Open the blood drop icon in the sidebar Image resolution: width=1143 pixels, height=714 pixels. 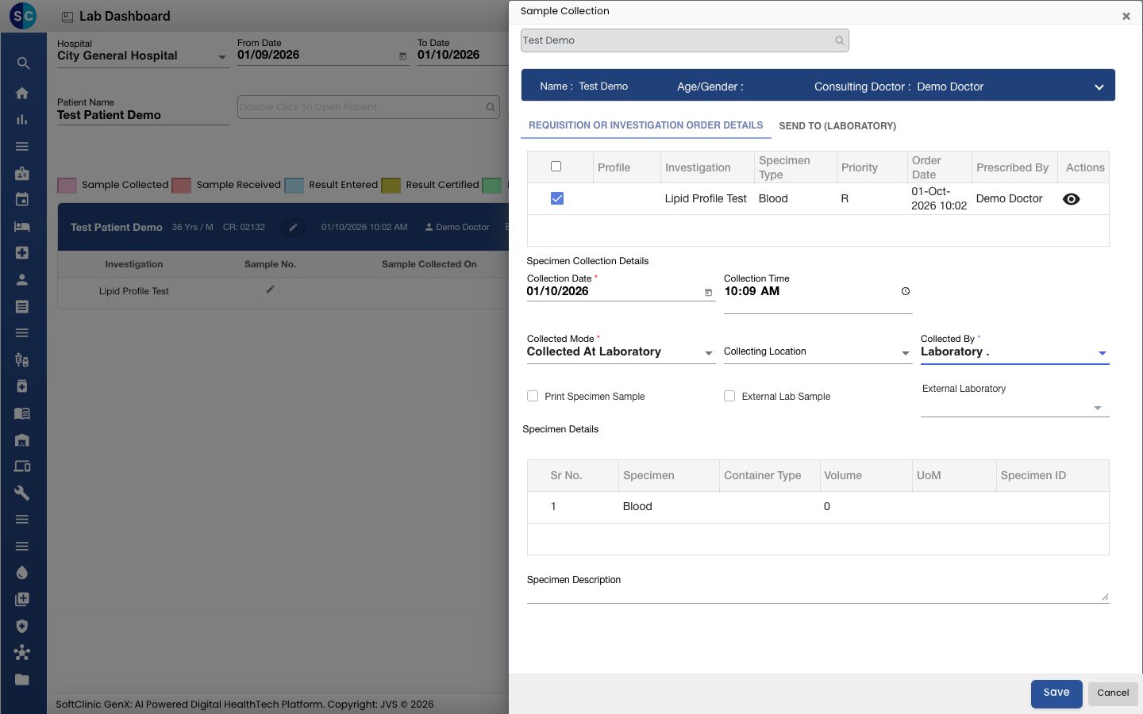[x=22, y=573]
